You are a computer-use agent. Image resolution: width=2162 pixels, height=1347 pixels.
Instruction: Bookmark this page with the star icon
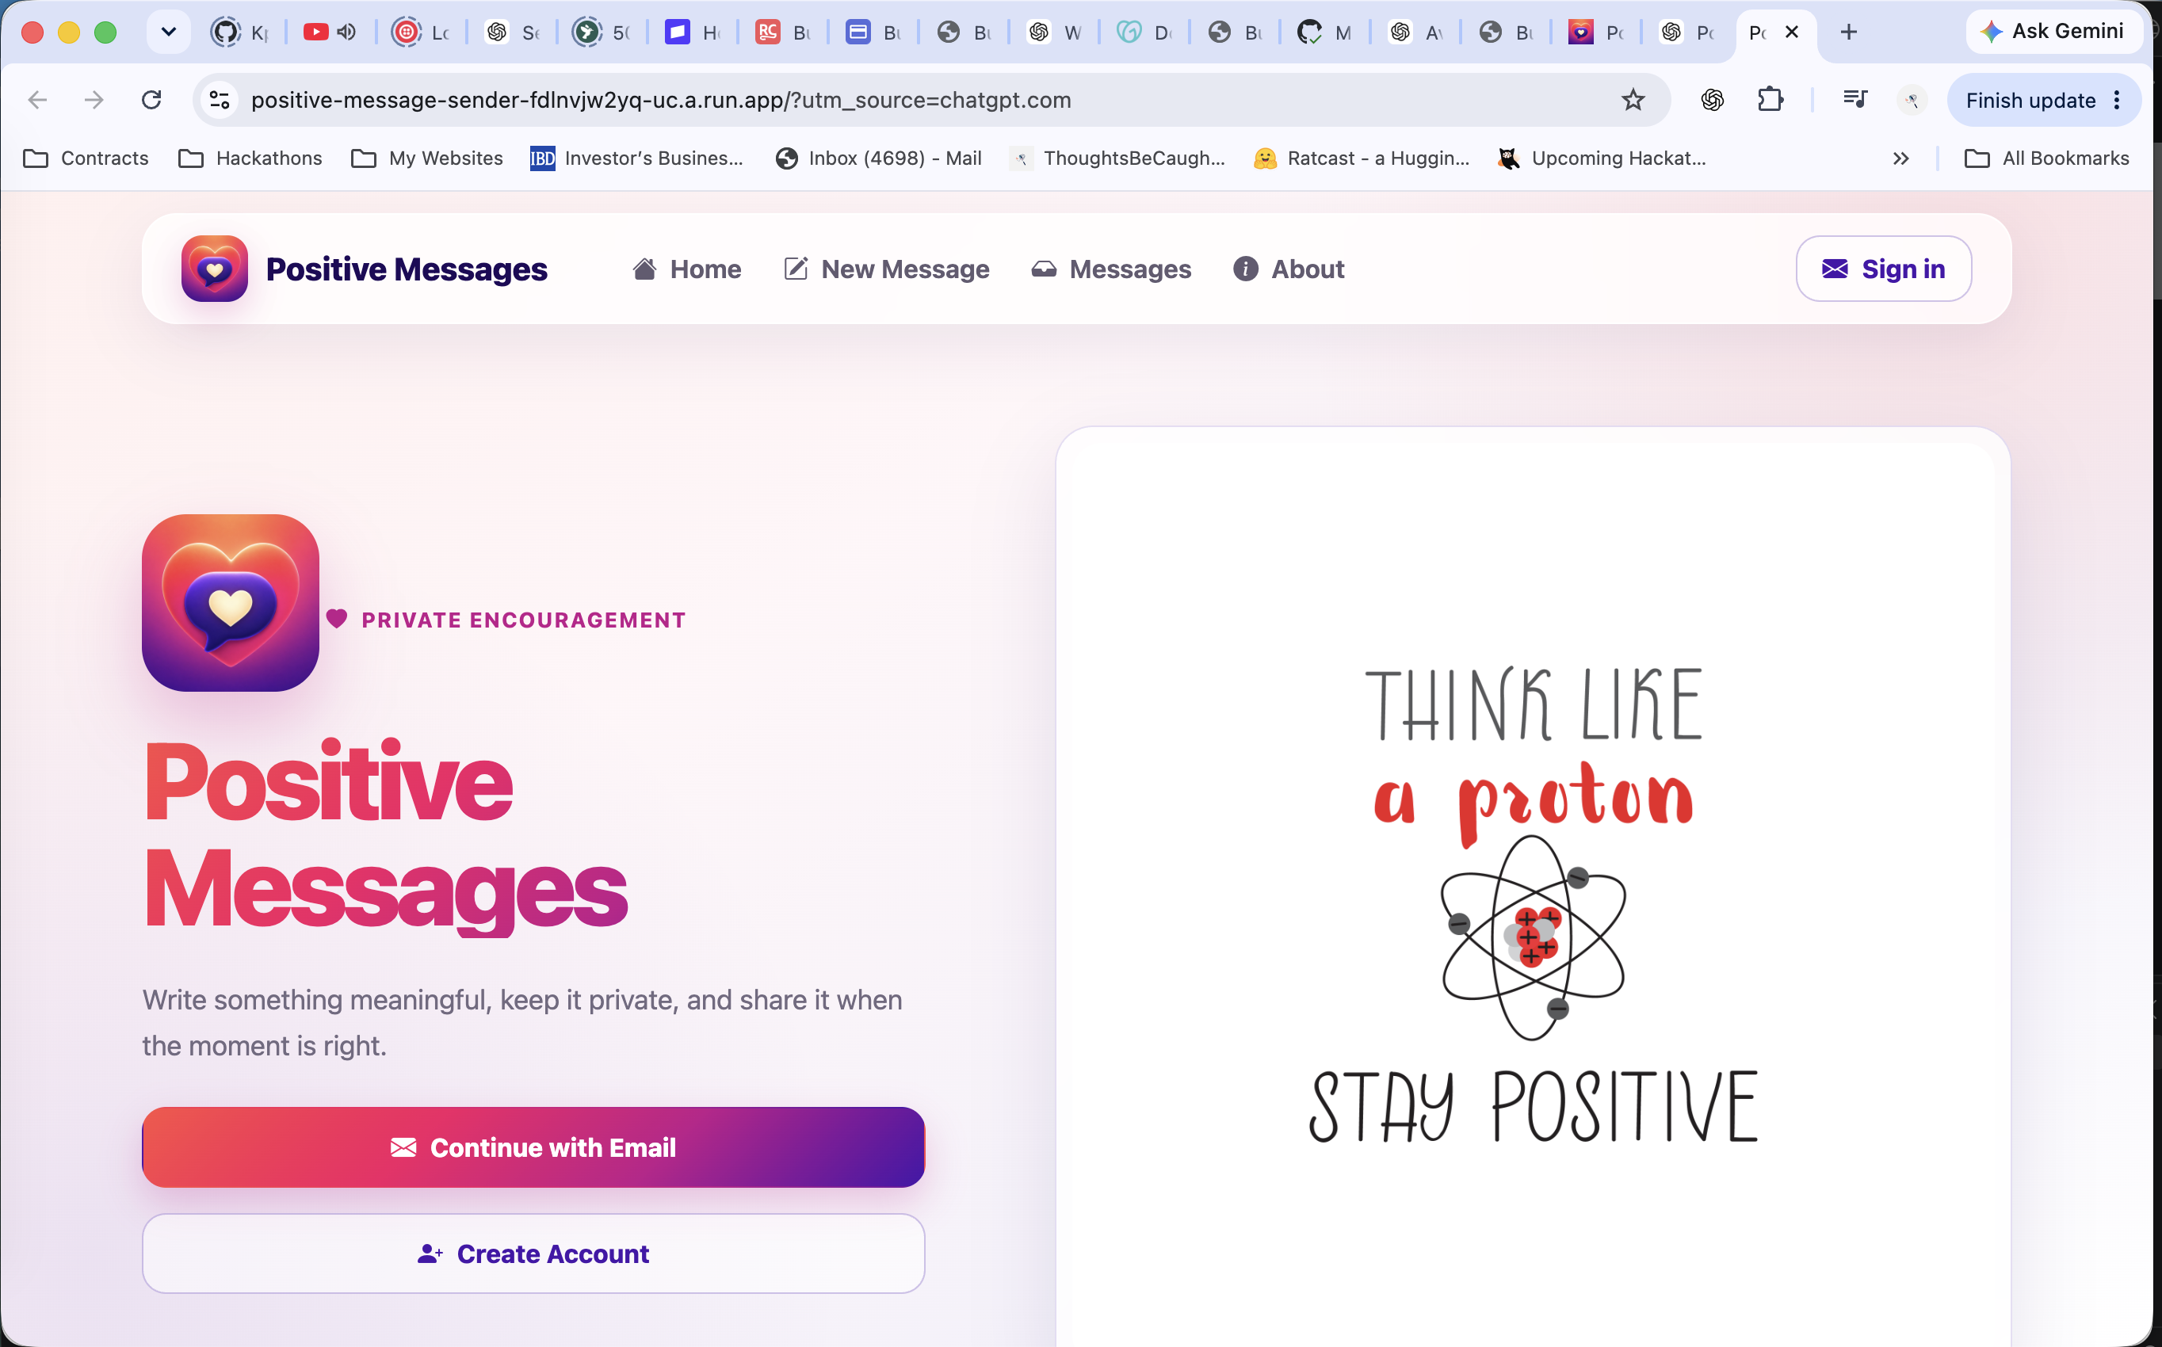tap(1632, 100)
